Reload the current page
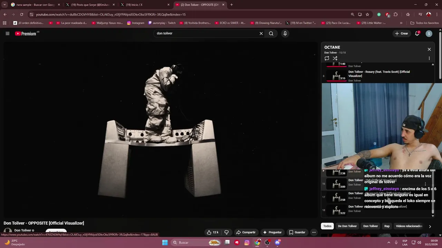Image resolution: width=442 pixels, height=248 pixels. tap(21, 14)
